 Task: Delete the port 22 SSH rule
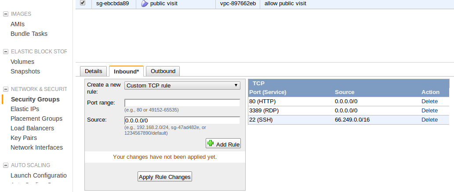point(429,119)
